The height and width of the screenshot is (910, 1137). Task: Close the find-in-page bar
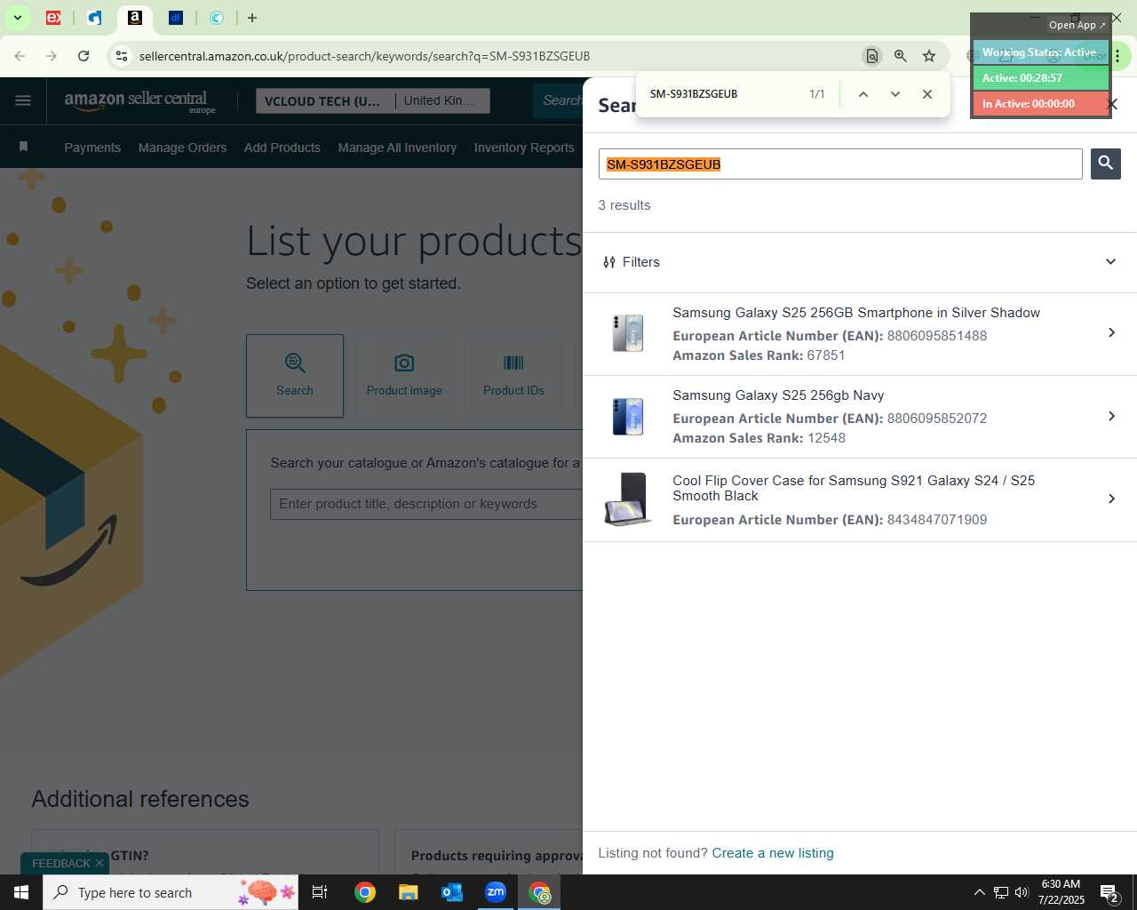926,94
